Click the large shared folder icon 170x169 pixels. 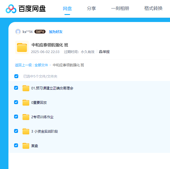click(22, 47)
